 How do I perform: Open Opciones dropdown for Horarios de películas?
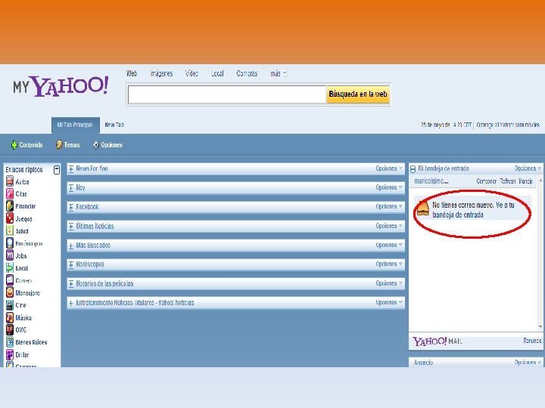coord(389,283)
